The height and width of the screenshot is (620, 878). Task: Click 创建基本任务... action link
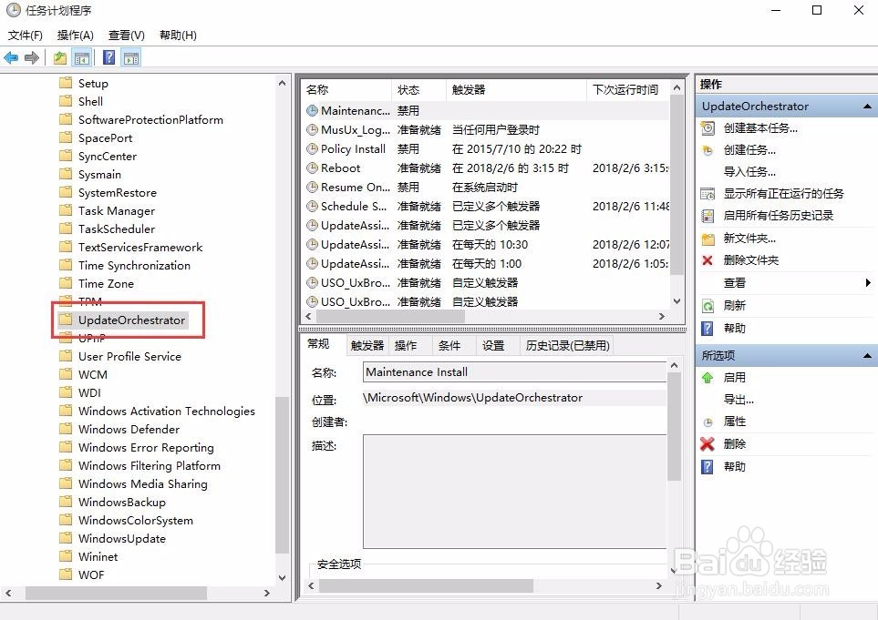click(x=760, y=128)
